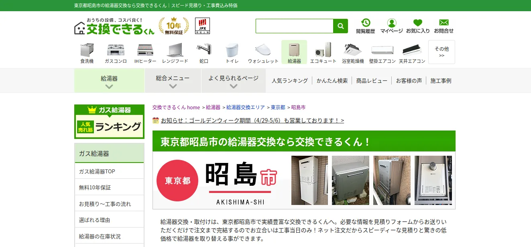Choose the レンジフード range hood icon
Image resolution: width=531 pixels, height=247 pixels.
click(x=175, y=52)
